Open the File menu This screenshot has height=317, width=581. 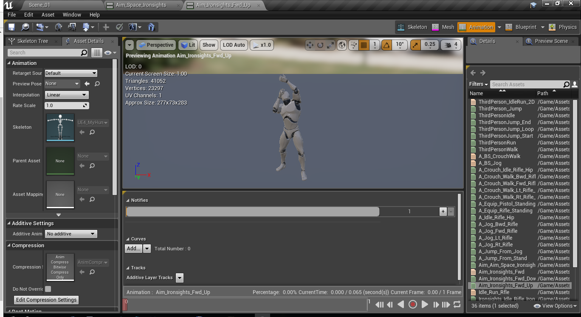(12, 14)
